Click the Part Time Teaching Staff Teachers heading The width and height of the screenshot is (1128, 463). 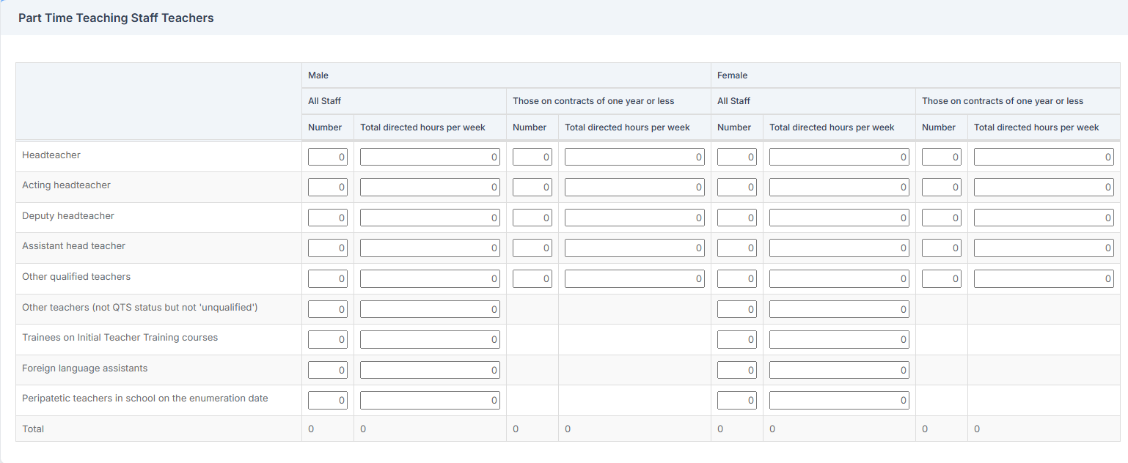point(116,18)
